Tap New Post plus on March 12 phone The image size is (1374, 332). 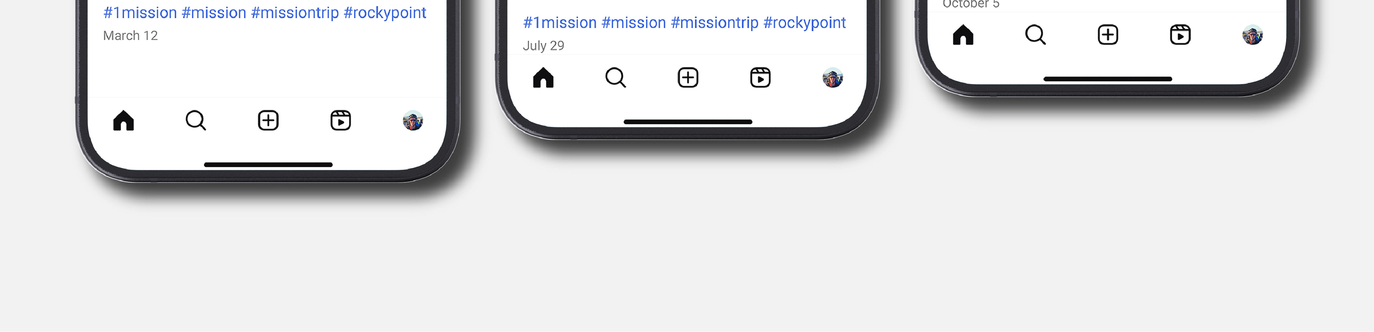[x=268, y=120]
